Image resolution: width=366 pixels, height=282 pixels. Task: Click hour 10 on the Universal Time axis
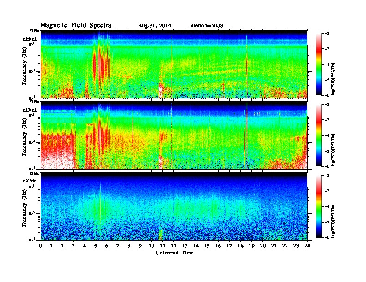[x=152, y=246]
